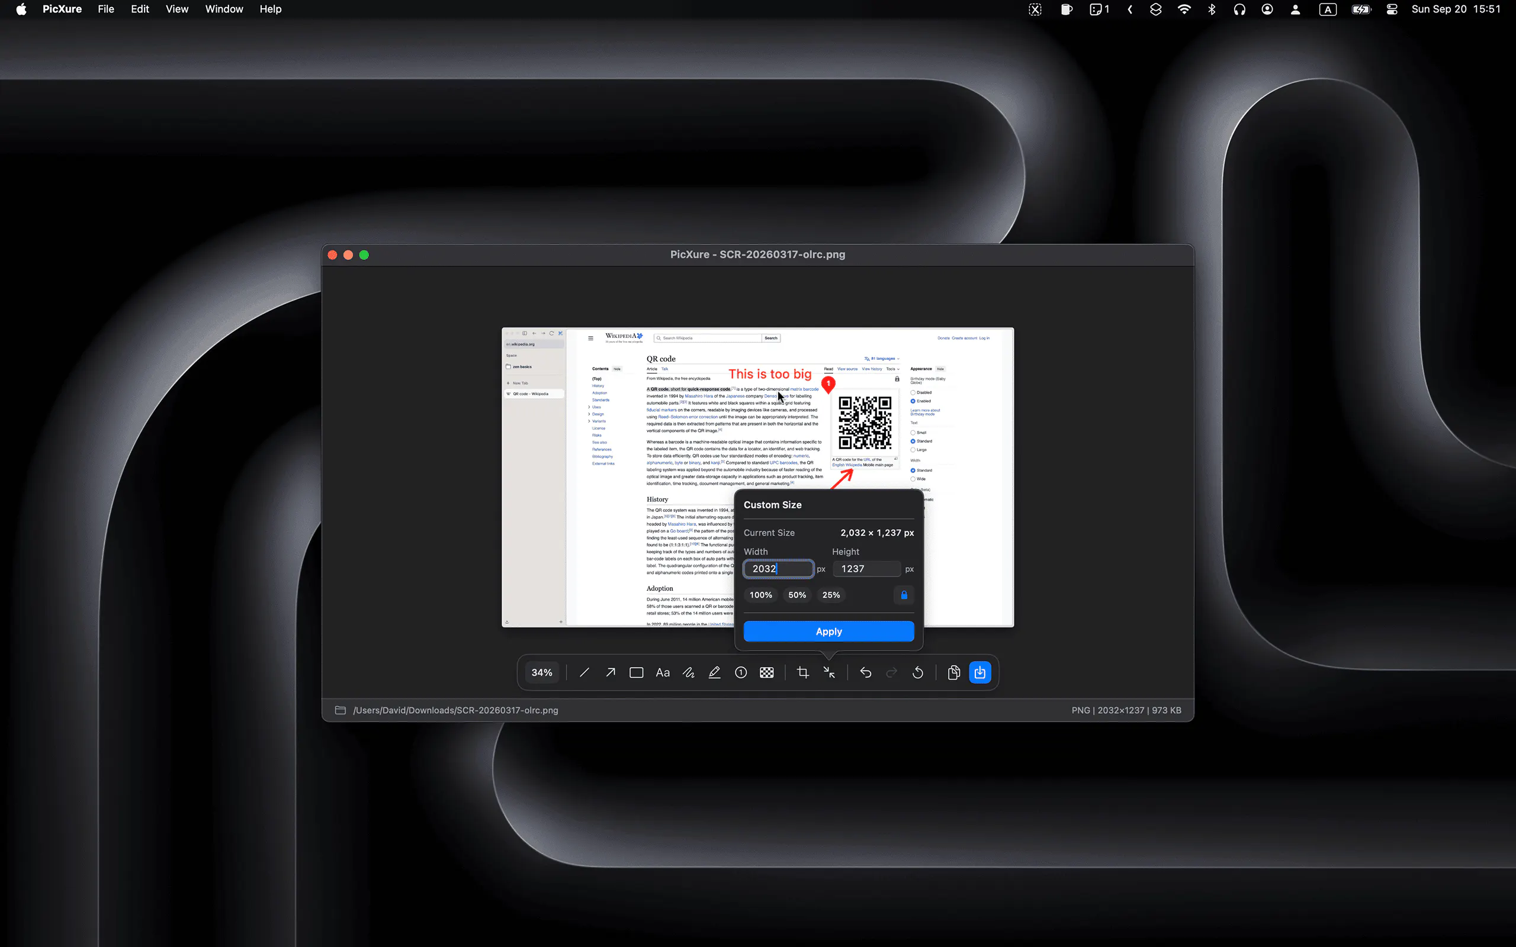Select the Rectangle shape tool
Viewport: 1516px width, 947px height.
(x=637, y=673)
